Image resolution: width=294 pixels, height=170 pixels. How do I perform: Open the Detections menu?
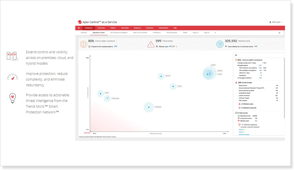[x=149, y=28]
